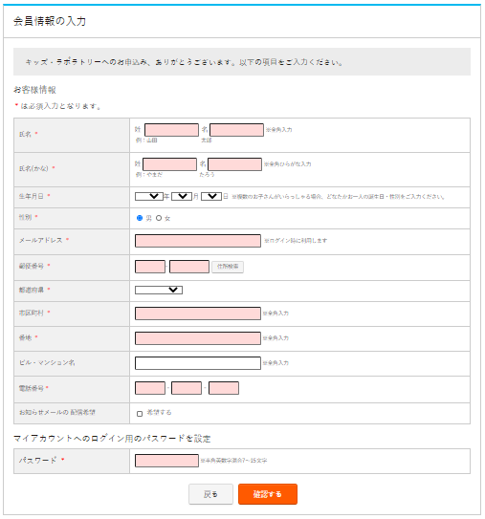Focus the 氏名 名 given name field
The width and height of the screenshot is (485, 519).
(x=236, y=130)
